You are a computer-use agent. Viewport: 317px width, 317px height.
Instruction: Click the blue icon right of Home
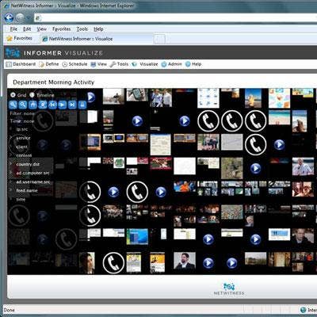pyautogui.click(x=43, y=105)
